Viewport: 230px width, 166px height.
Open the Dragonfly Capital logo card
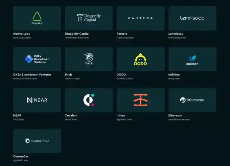(x=89, y=18)
